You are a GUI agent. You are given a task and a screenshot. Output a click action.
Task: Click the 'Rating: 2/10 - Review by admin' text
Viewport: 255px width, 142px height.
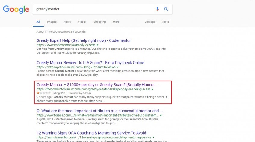(71, 93)
